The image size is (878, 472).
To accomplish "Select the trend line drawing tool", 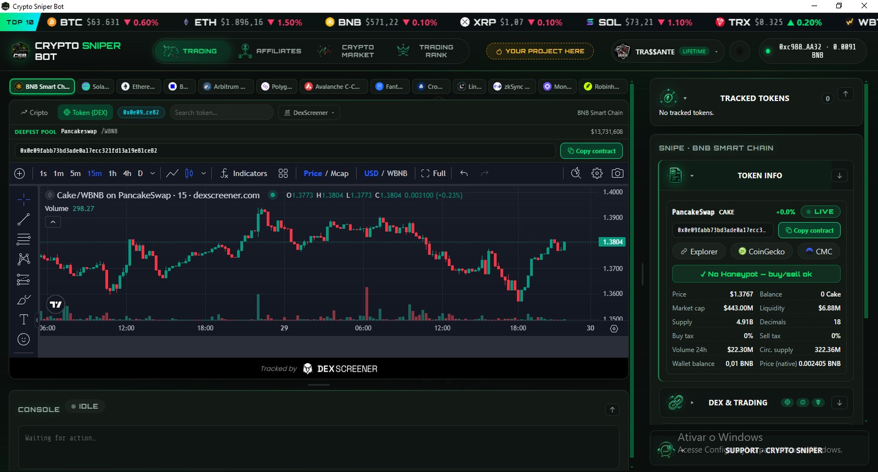I will pyautogui.click(x=24, y=220).
